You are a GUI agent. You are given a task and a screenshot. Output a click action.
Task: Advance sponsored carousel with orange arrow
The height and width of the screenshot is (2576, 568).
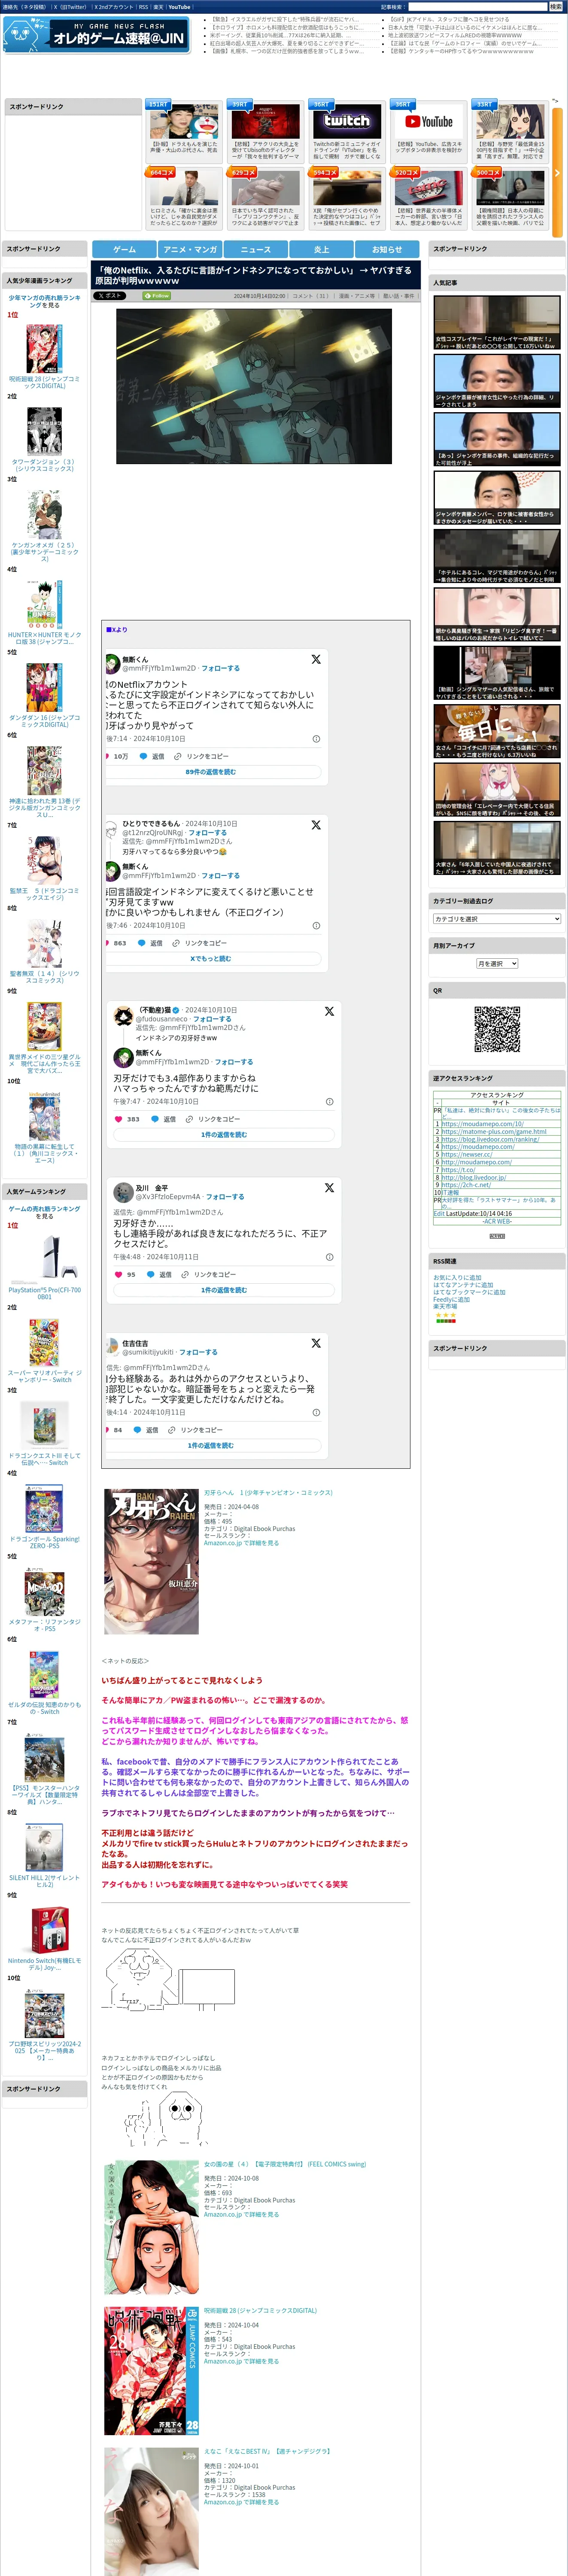coord(557,173)
